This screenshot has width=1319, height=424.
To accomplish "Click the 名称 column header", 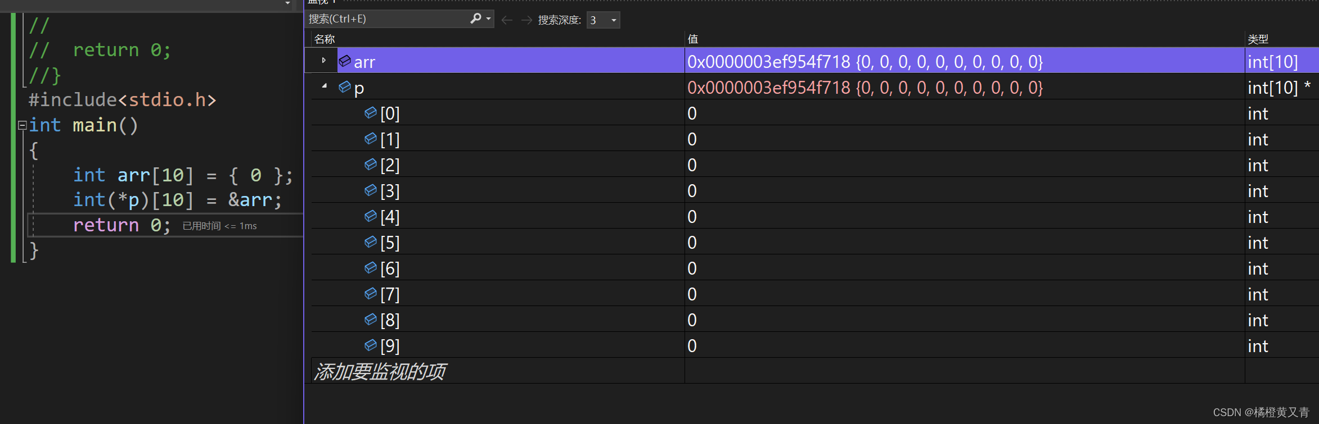I will 325,39.
